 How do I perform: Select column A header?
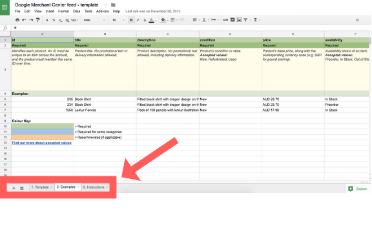(43, 34)
